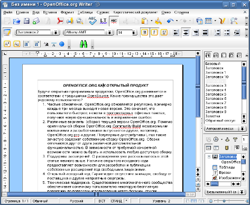Image resolution: width=250 pixels, height=205 pixels.
Task: Expand the Albany AMT font name dropdown
Action: tap(109, 32)
